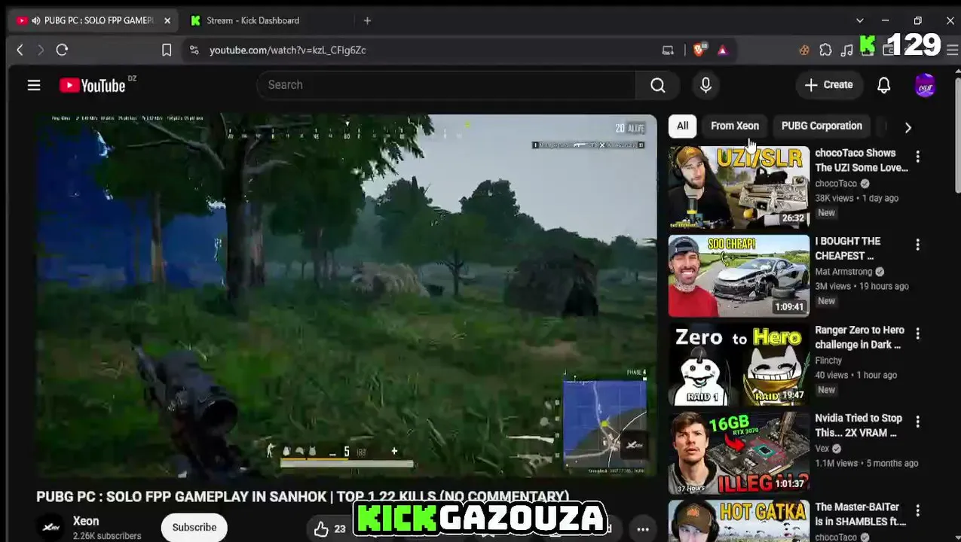View site information icon in address bar
This screenshot has width=961, height=542.
(194, 50)
